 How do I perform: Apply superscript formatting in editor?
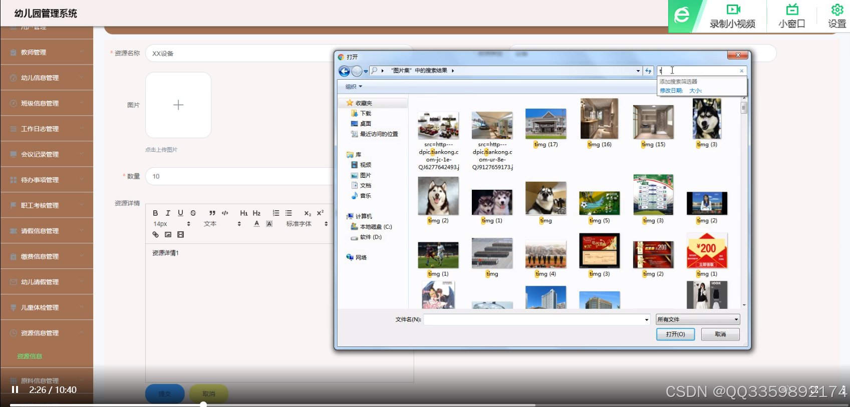point(320,213)
